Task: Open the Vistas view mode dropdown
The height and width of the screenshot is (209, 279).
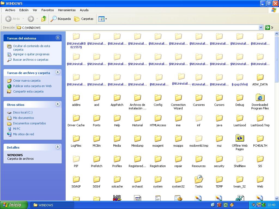Action: pyautogui.click(x=102, y=19)
